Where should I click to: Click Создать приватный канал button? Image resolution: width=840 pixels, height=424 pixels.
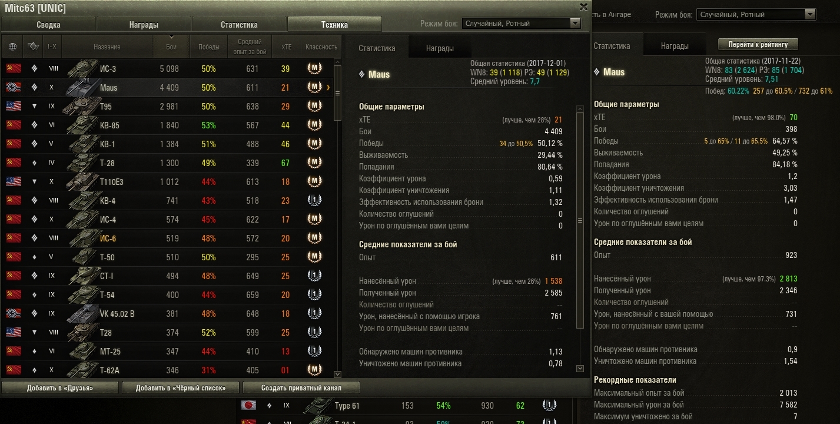coord(301,387)
